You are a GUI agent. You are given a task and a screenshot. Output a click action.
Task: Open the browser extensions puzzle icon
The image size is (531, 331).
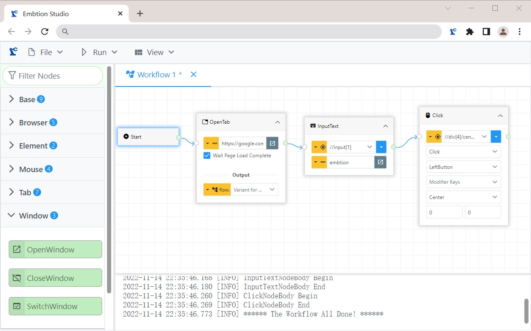coord(470,31)
